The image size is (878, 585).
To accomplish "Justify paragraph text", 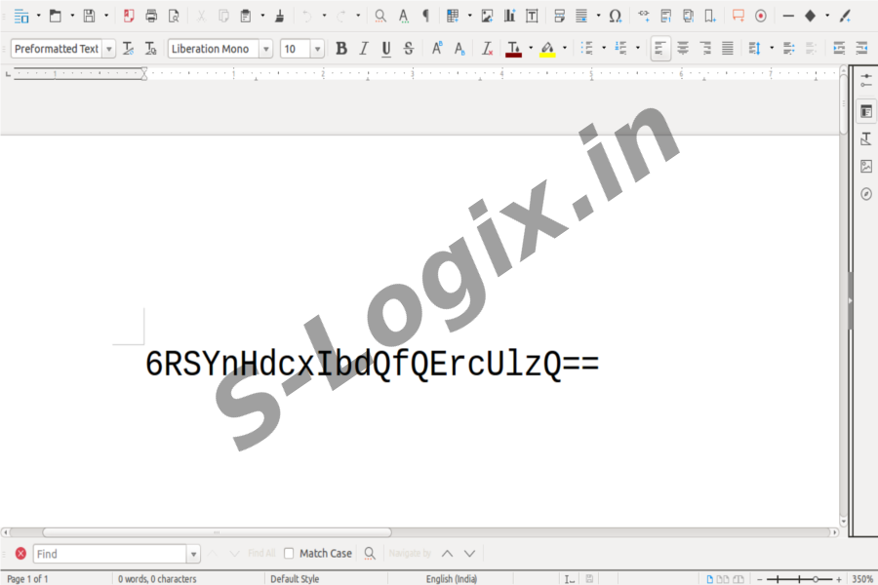I will coord(728,49).
